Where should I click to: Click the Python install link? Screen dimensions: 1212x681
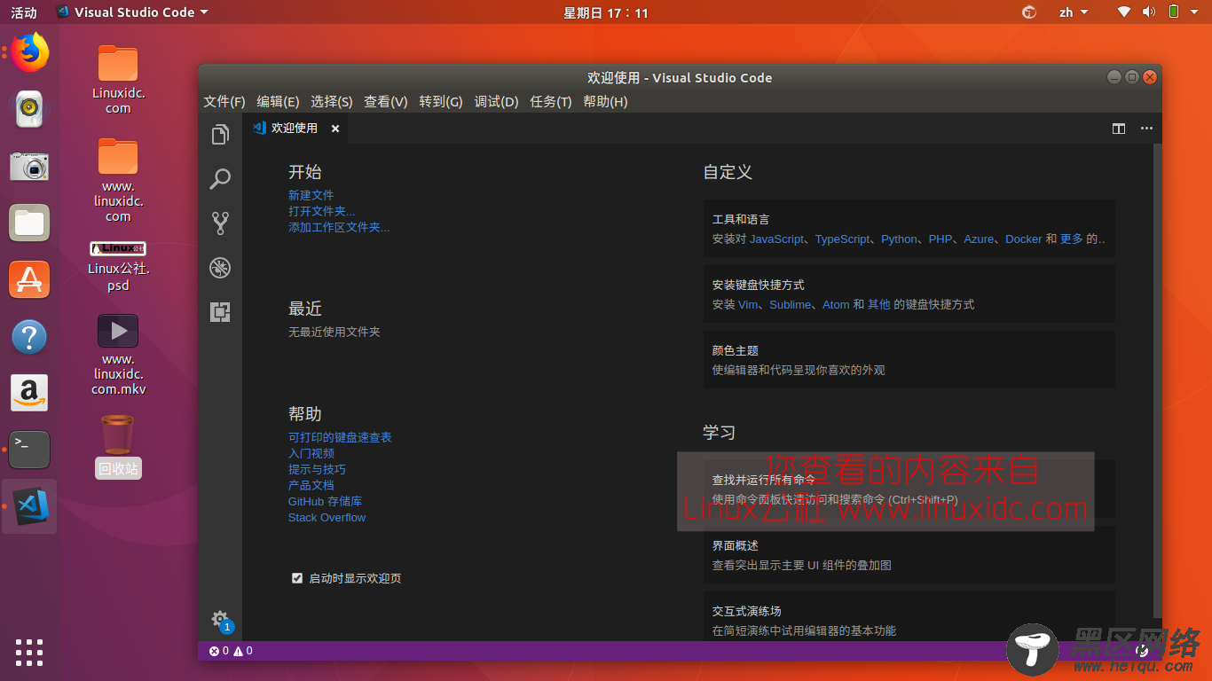click(x=899, y=239)
